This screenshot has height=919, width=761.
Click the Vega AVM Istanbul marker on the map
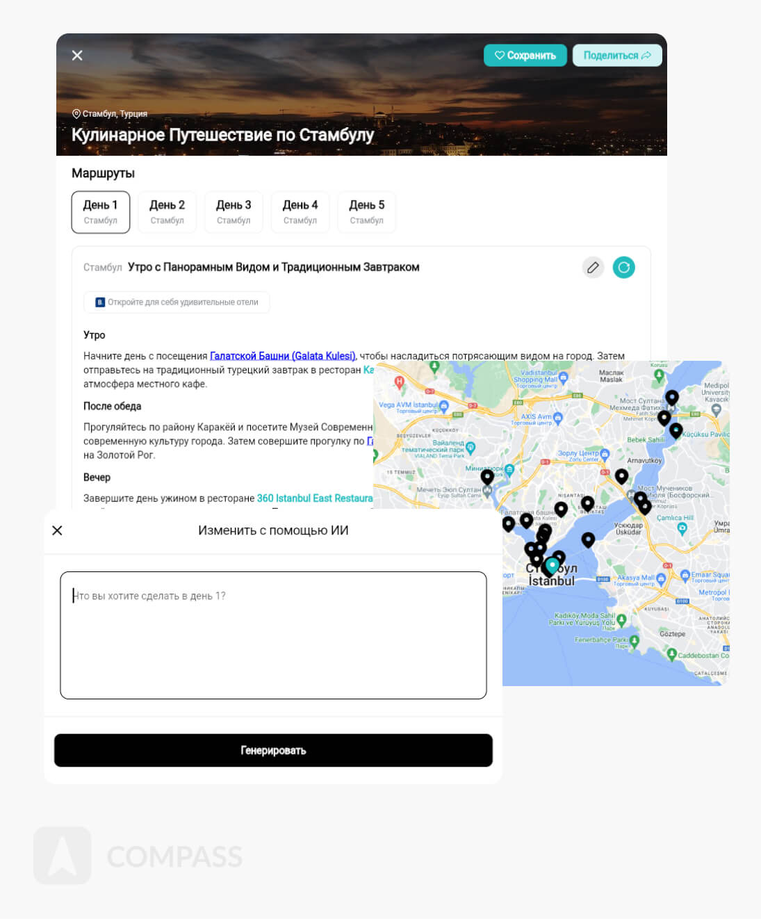443,405
